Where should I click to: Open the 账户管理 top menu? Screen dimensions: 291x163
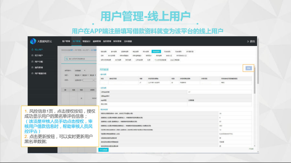coord(66,41)
